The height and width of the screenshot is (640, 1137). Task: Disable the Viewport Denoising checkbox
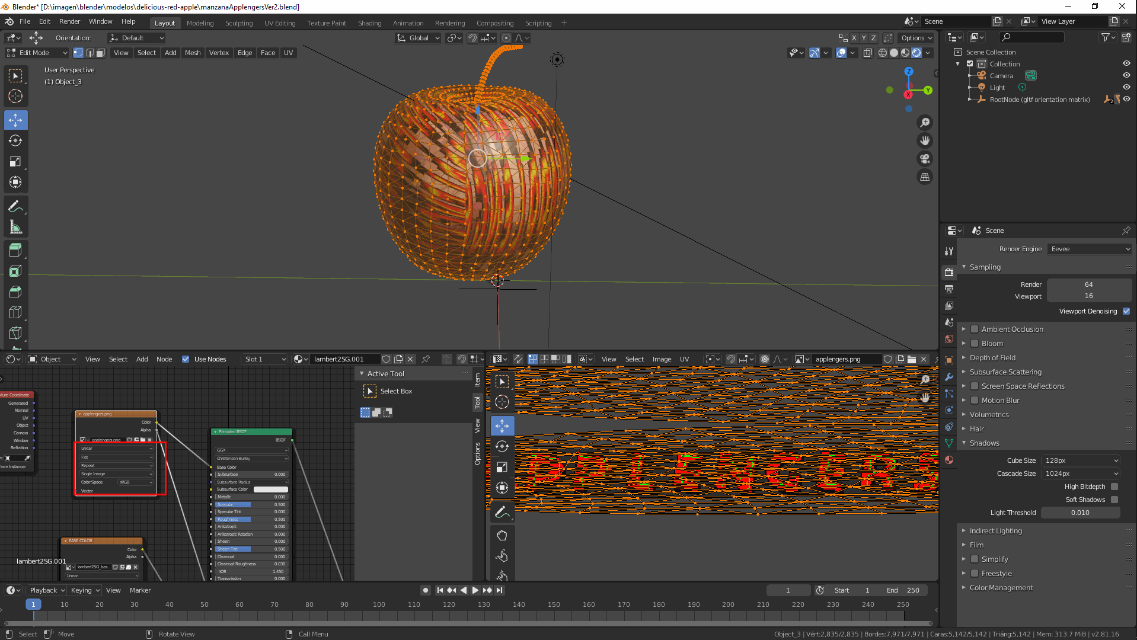coord(1126,311)
